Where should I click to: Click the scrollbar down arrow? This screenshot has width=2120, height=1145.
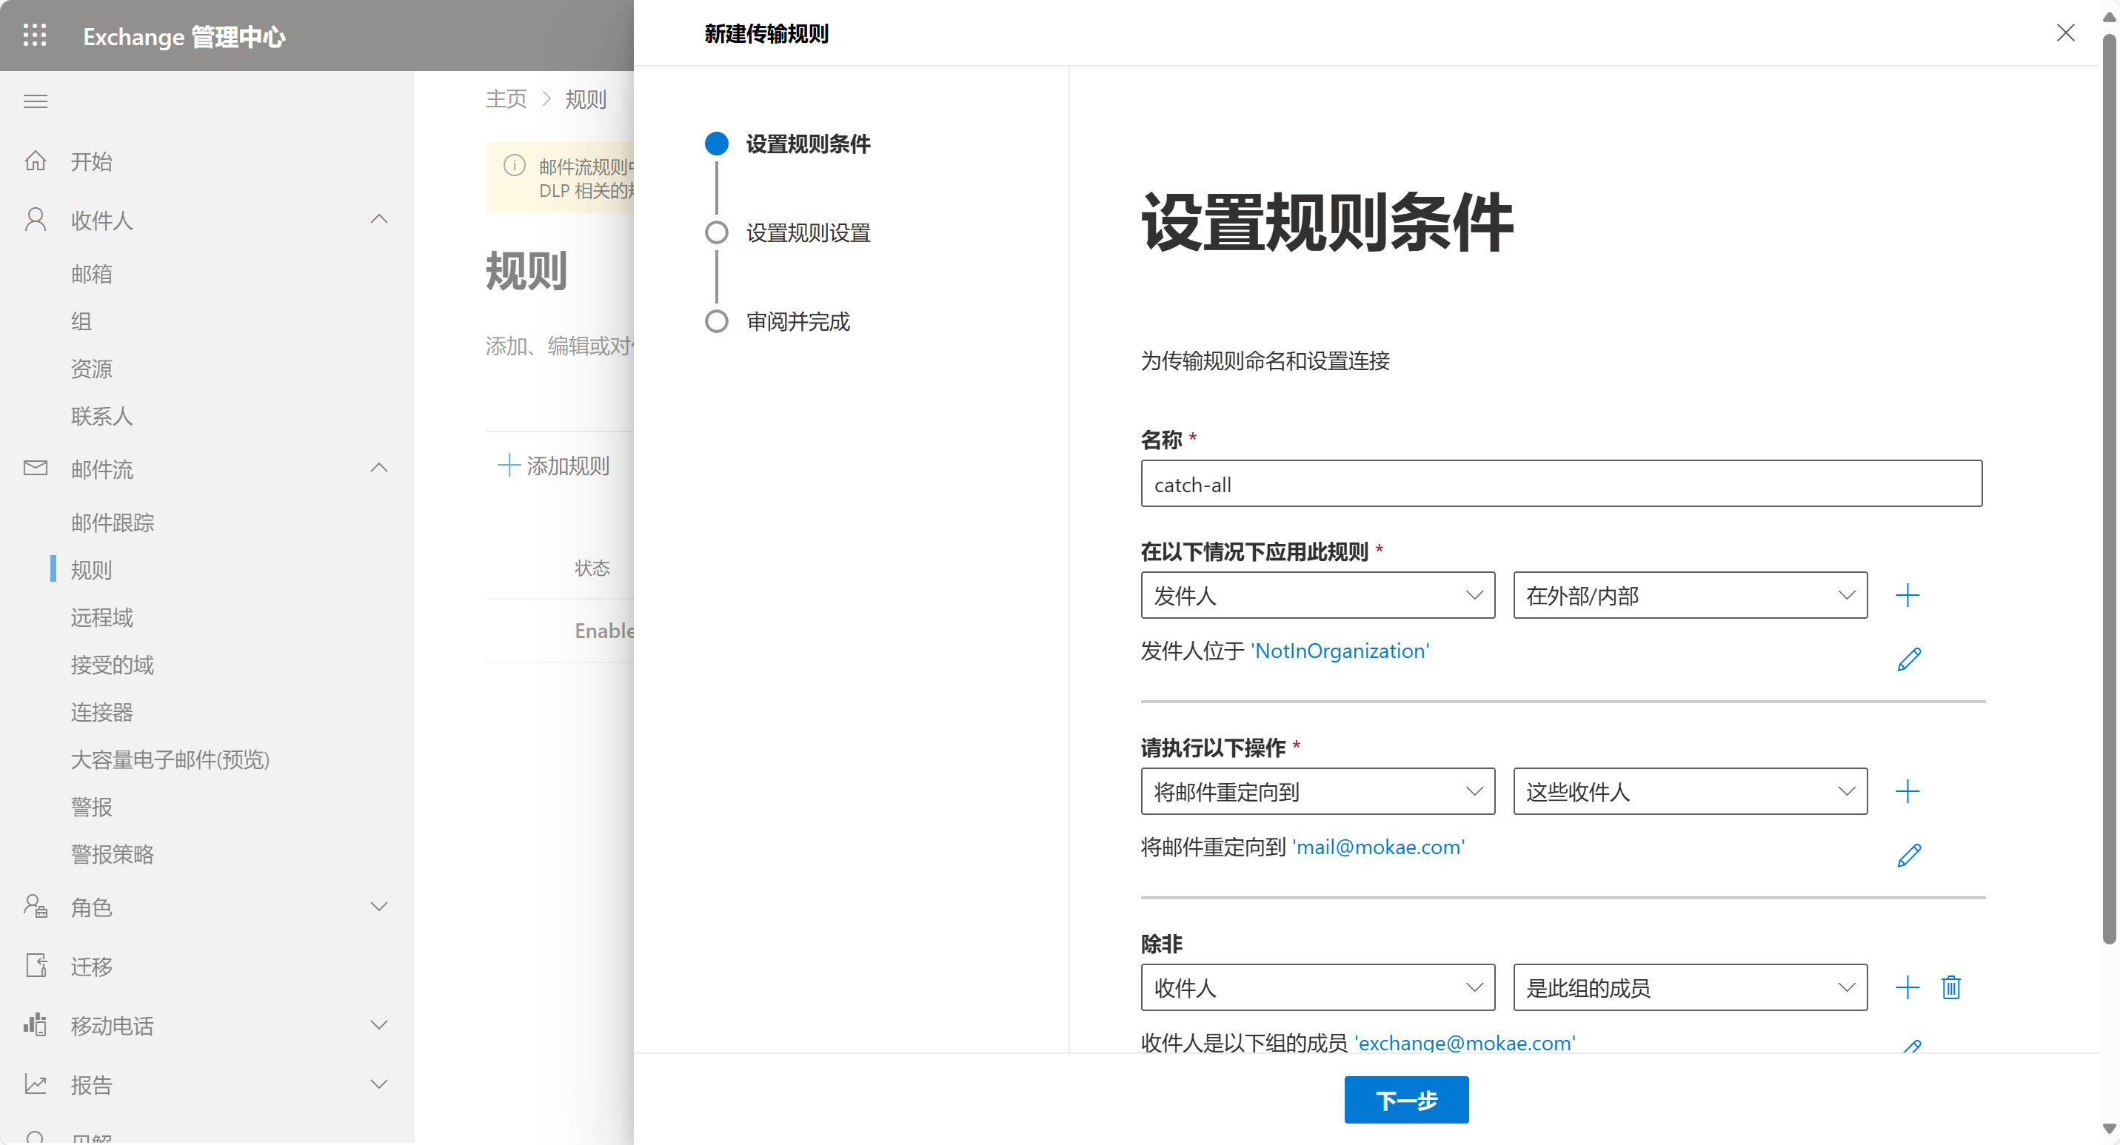click(x=2110, y=1128)
